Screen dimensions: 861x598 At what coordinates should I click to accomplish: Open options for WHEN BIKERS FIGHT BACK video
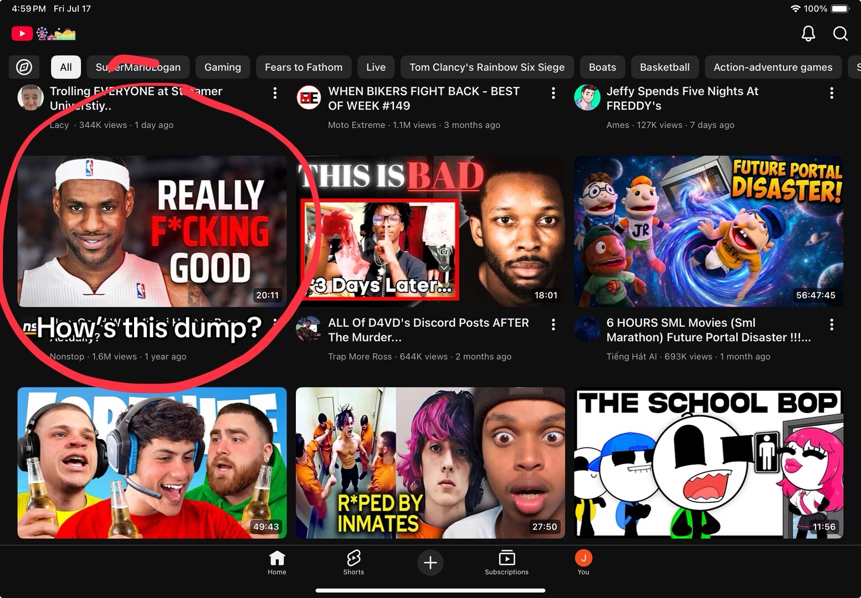[x=553, y=93]
